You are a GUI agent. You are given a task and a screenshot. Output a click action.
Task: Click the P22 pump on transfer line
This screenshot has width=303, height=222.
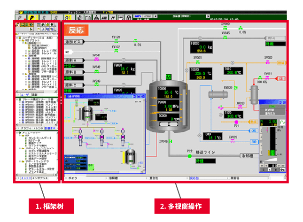189,155
